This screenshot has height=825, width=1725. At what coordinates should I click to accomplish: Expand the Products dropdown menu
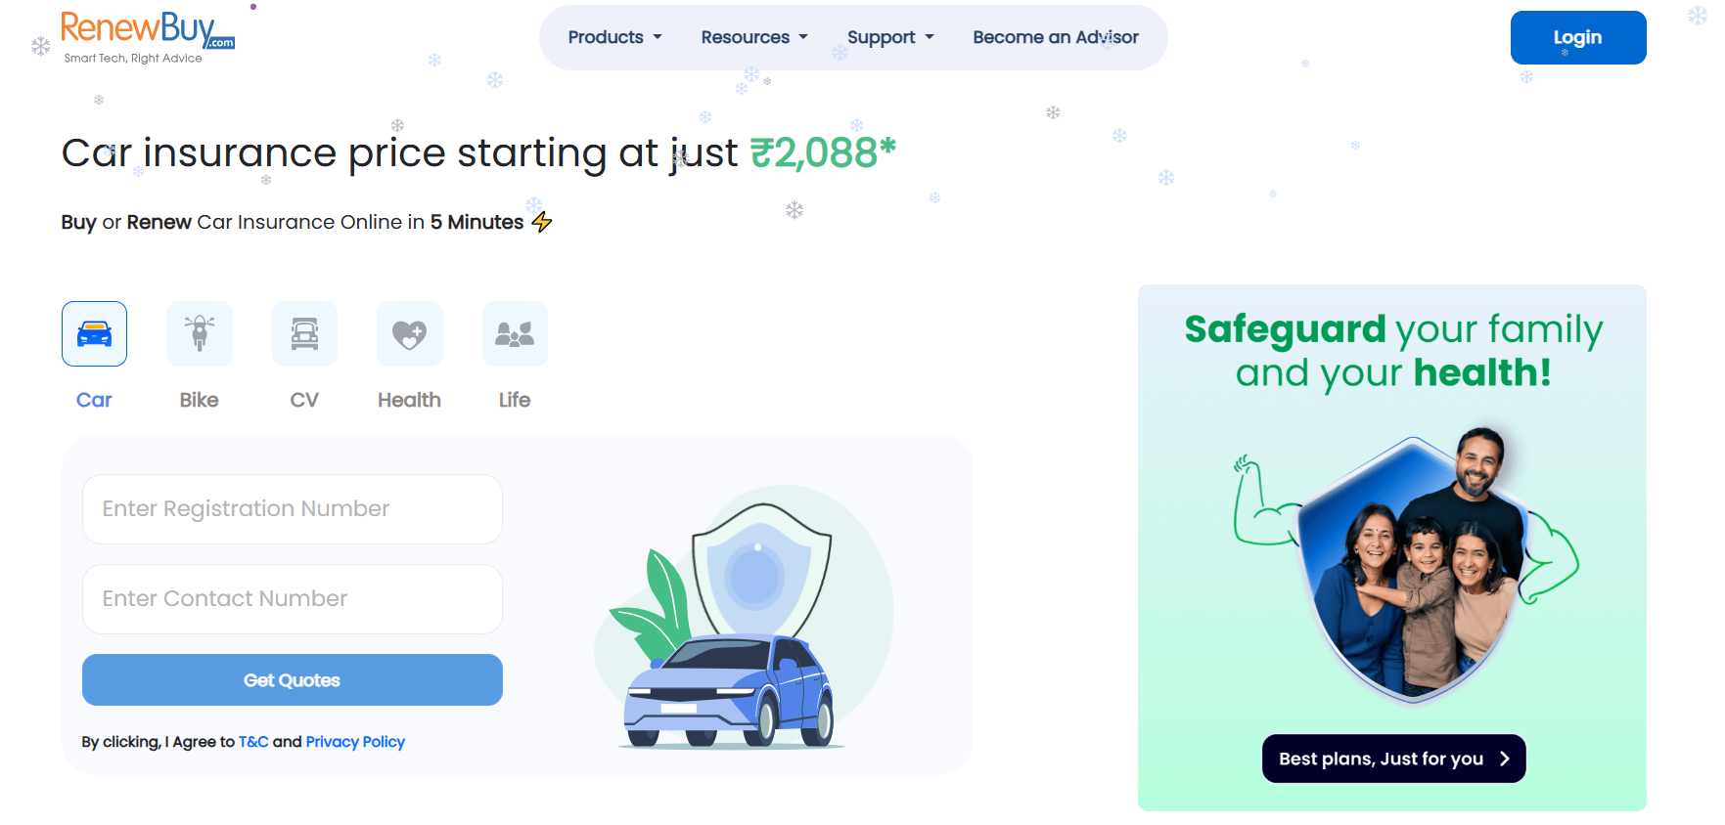[x=615, y=37]
